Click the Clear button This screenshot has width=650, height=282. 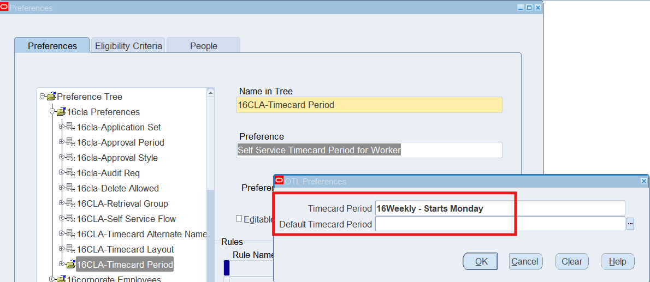click(x=571, y=261)
